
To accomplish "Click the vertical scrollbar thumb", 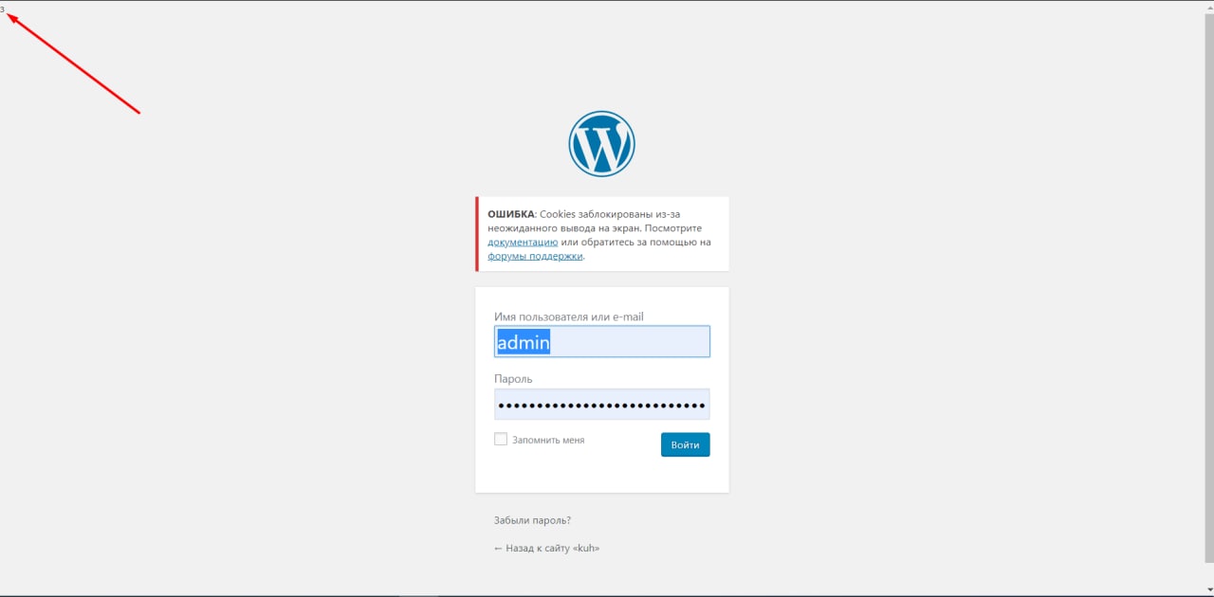I will (x=1208, y=294).
